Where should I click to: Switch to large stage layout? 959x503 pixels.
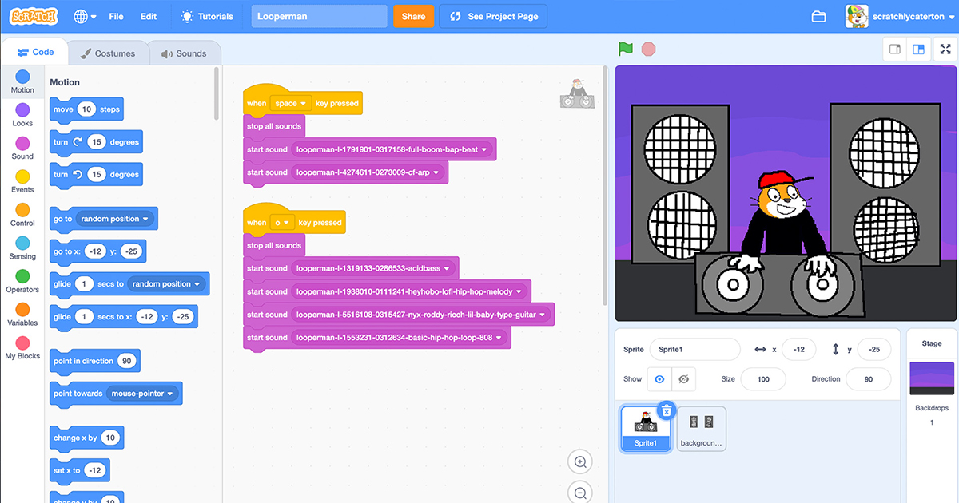tap(919, 50)
